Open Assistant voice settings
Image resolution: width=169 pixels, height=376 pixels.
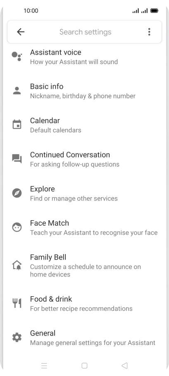click(84, 57)
